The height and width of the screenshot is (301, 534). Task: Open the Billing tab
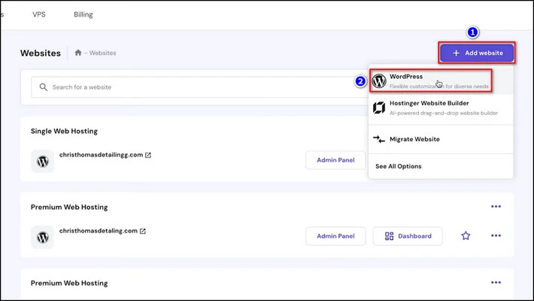click(83, 14)
